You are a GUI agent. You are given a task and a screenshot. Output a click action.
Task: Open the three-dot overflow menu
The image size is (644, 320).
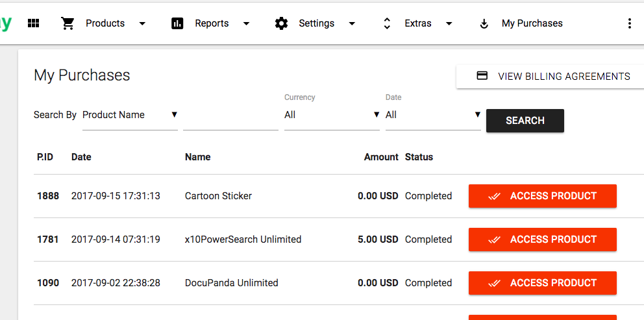click(x=629, y=23)
